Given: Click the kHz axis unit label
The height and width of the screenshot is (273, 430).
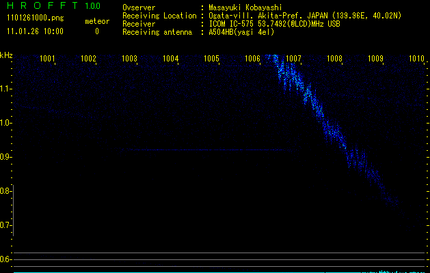Looking at the screenshot, I should (x=6, y=55).
